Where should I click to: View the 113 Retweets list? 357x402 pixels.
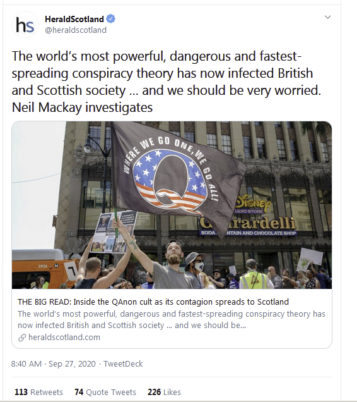[38, 392]
